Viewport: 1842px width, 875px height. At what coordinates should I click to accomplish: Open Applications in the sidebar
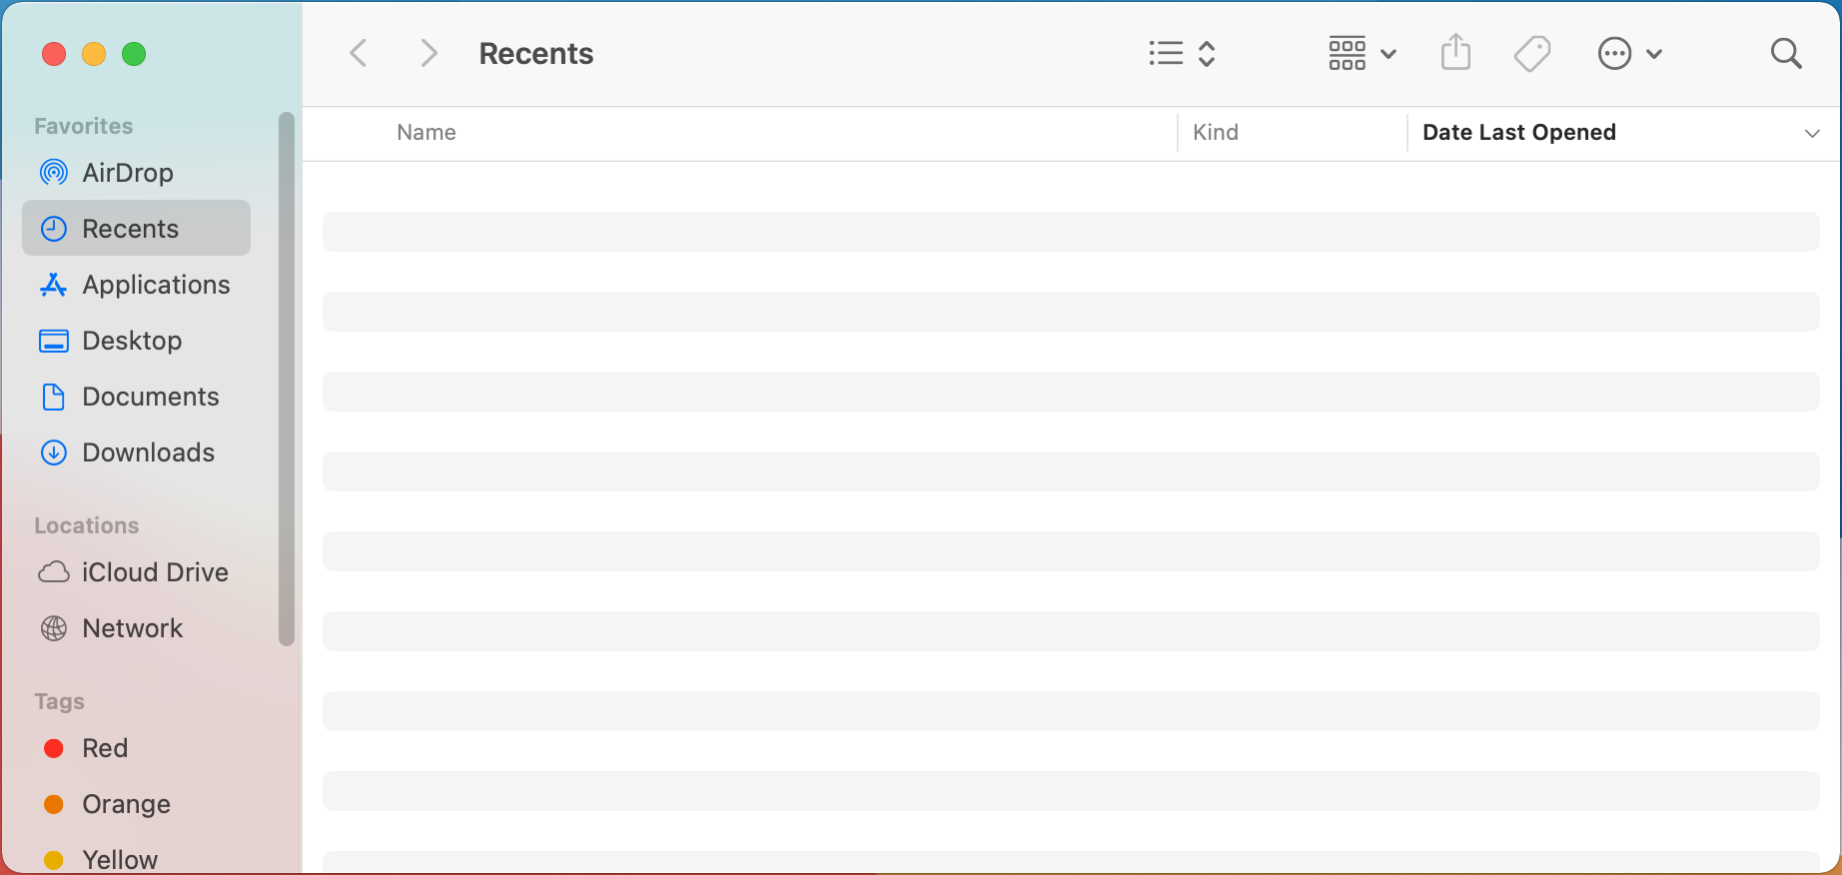click(x=156, y=285)
